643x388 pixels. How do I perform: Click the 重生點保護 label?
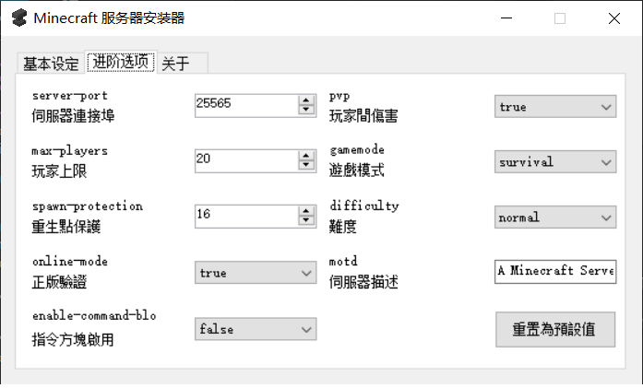click(66, 226)
